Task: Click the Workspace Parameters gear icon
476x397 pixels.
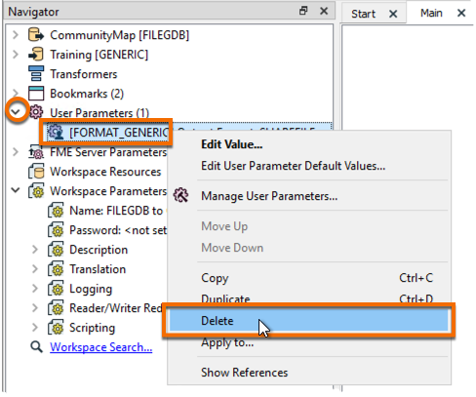Action: click(36, 191)
